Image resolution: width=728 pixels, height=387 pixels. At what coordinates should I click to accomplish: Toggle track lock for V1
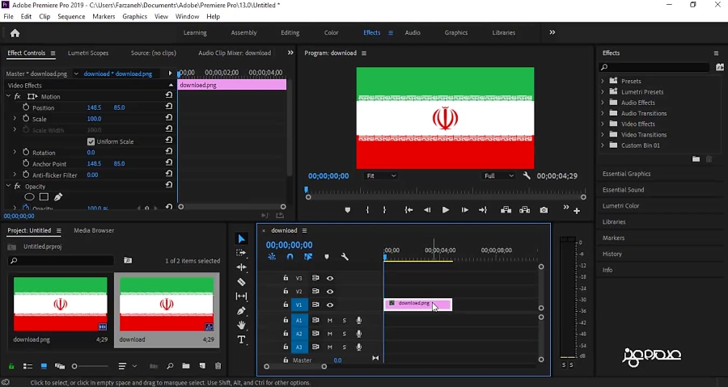[x=286, y=305]
